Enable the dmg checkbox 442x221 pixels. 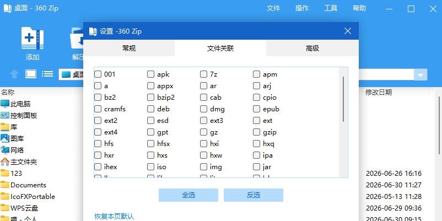pyautogui.click(x=203, y=109)
